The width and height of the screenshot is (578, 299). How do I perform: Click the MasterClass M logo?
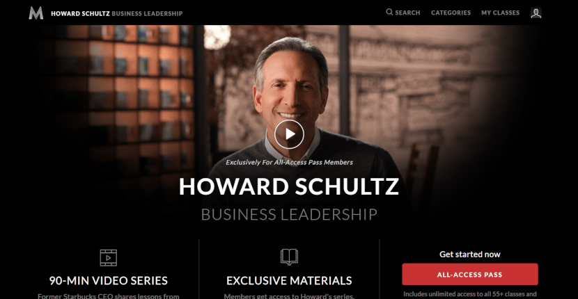(x=36, y=13)
